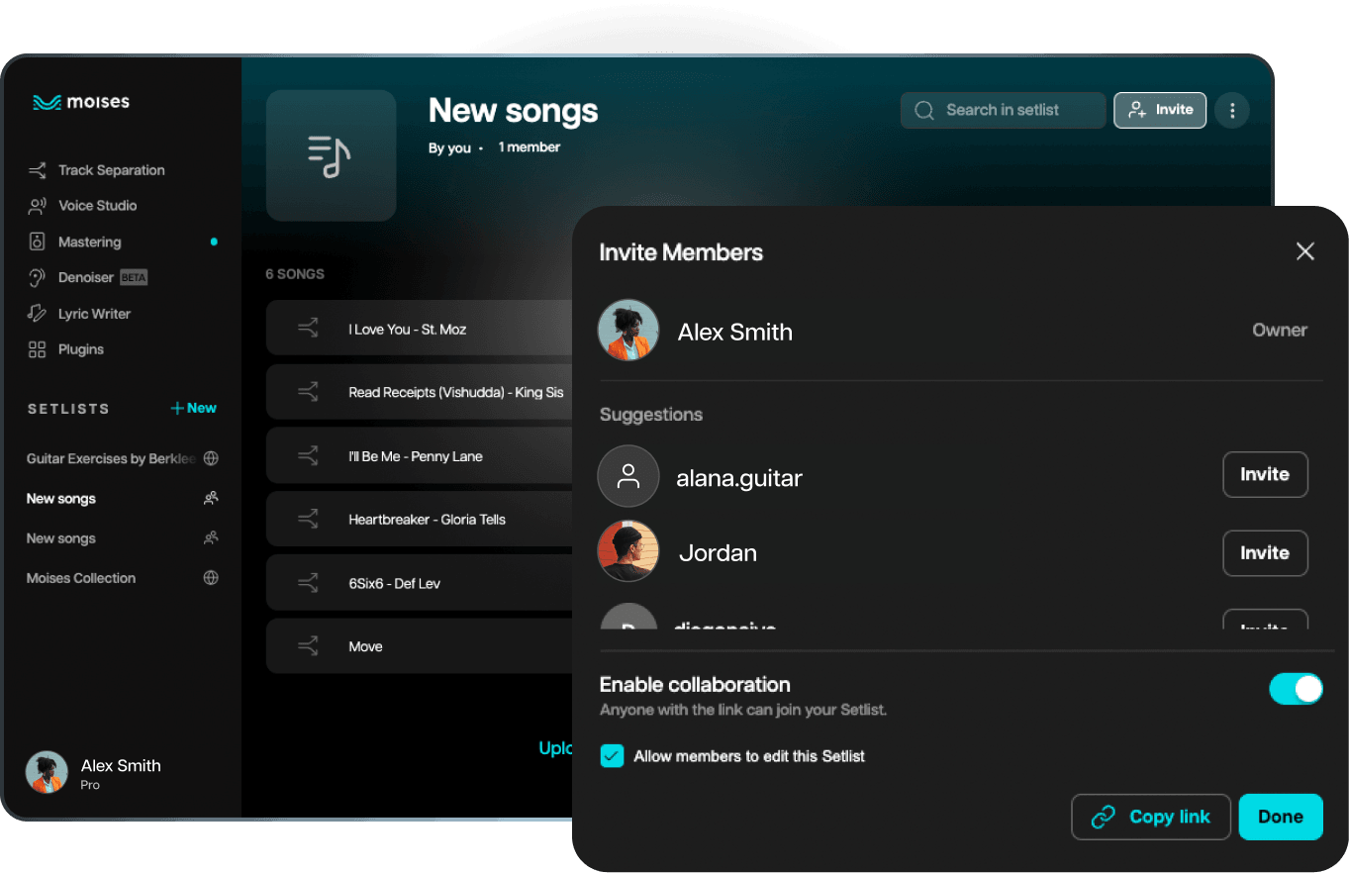Viewport: 1349px width, 873px height.
Task: Click the Track Separation icon in sidebar
Action: point(38,170)
